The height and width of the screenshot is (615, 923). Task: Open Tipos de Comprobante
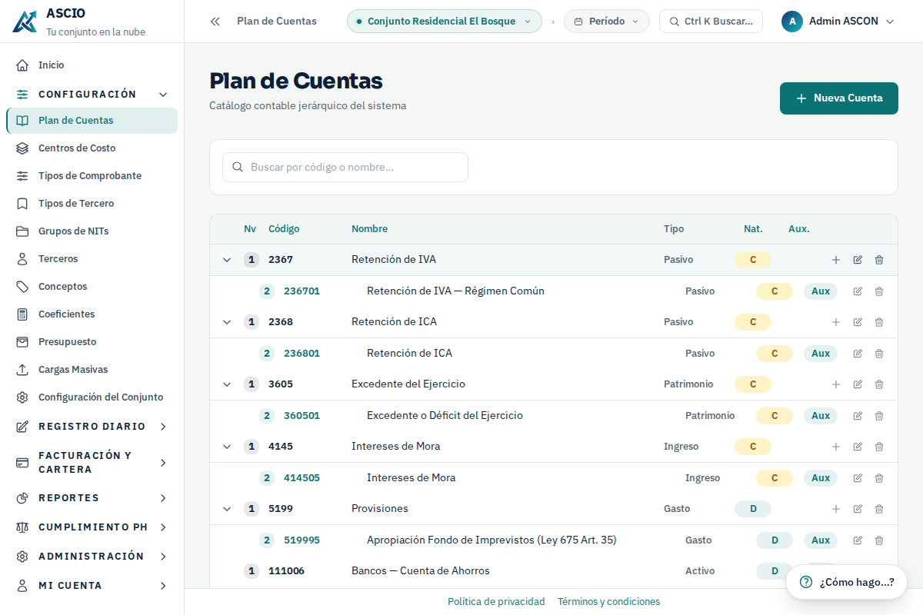pos(92,176)
